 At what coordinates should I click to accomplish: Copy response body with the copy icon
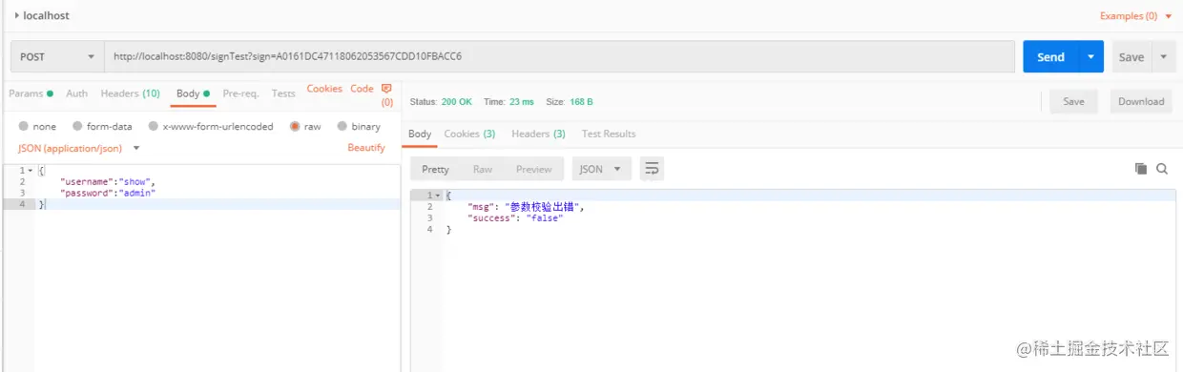pyautogui.click(x=1141, y=169)
